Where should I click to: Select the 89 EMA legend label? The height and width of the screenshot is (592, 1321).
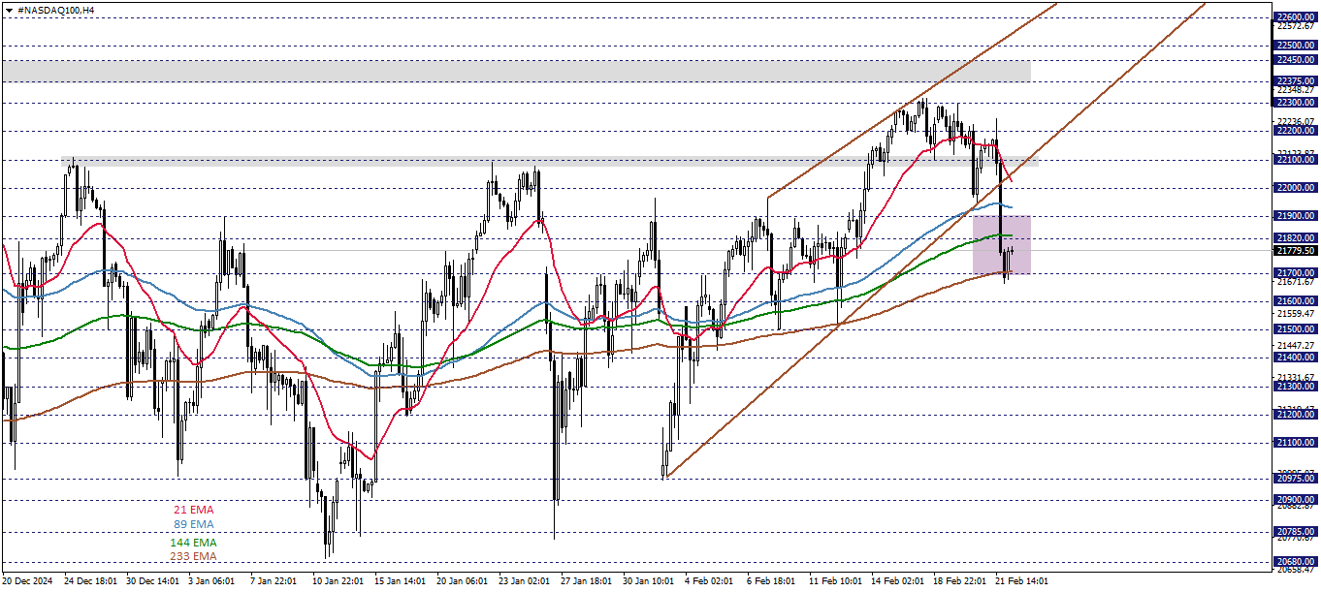[x=194, y=524]
